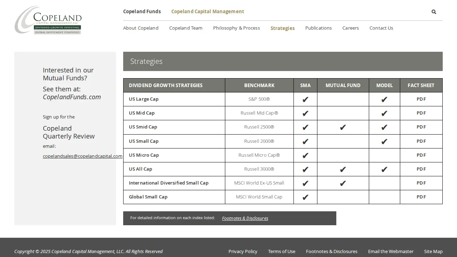The height and width of the screenshot is (257, 457).
Task: Click the Russell 2500® benchmark cell
Action: (x=259, y=127)
